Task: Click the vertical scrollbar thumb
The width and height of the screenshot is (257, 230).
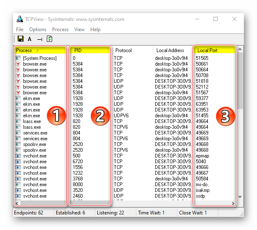Action: [240, 81]
